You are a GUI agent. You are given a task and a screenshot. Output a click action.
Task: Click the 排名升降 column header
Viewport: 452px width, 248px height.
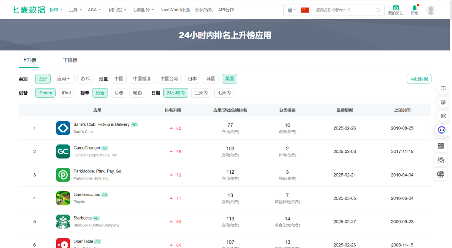[x=173, y=110]
